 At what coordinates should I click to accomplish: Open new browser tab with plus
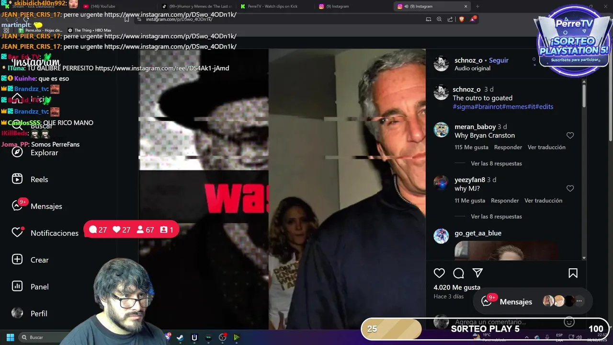pos(477,6)
